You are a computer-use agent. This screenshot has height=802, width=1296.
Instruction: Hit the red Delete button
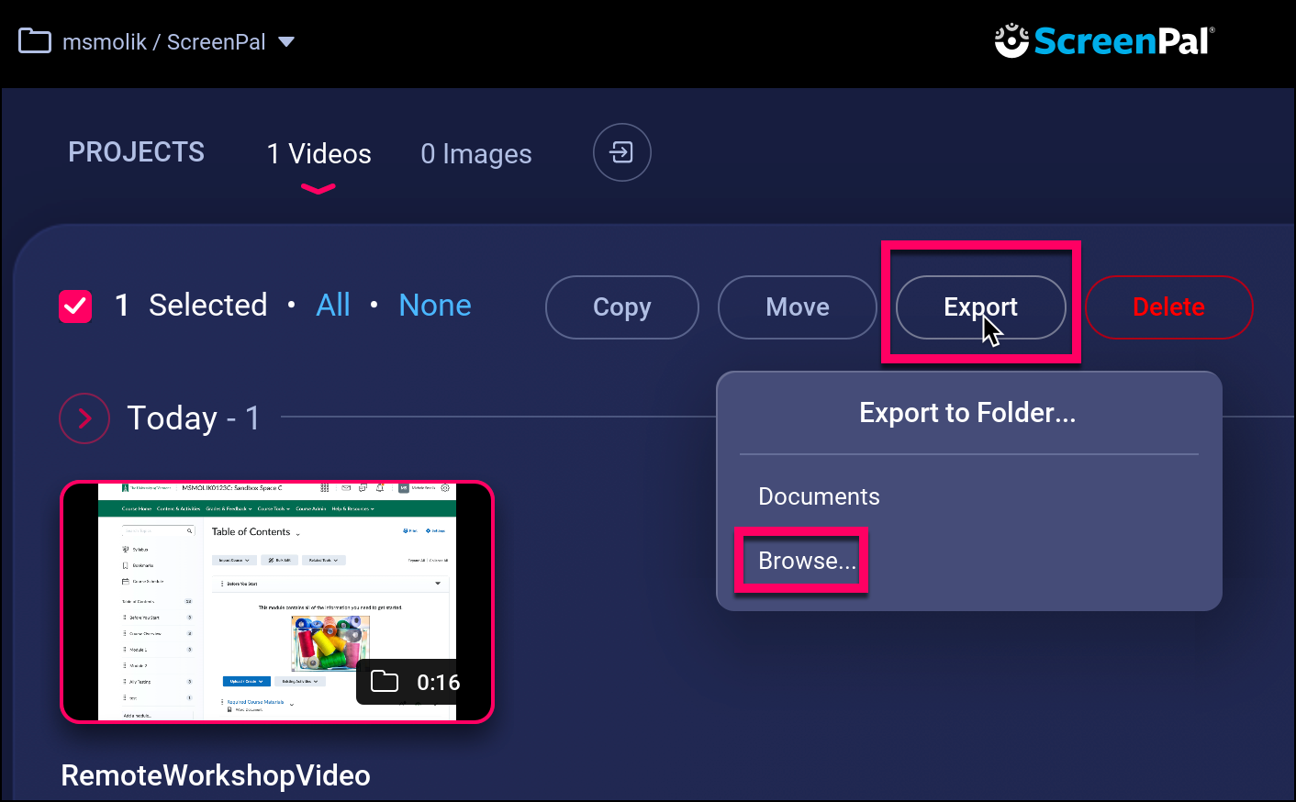(x=1168, y=307)
